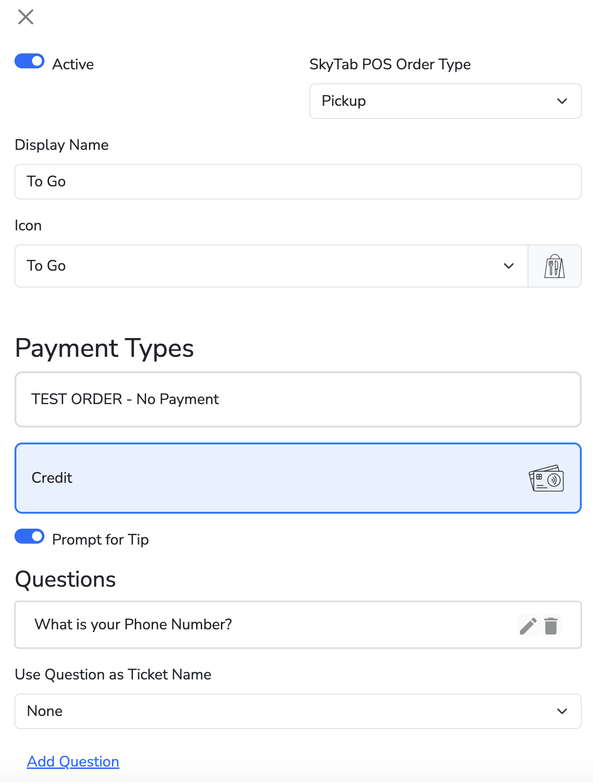The height and width of the screenshot is (782, 593).
Task: Click the chevron arrow in Icon selector
Action: point(509,266)
